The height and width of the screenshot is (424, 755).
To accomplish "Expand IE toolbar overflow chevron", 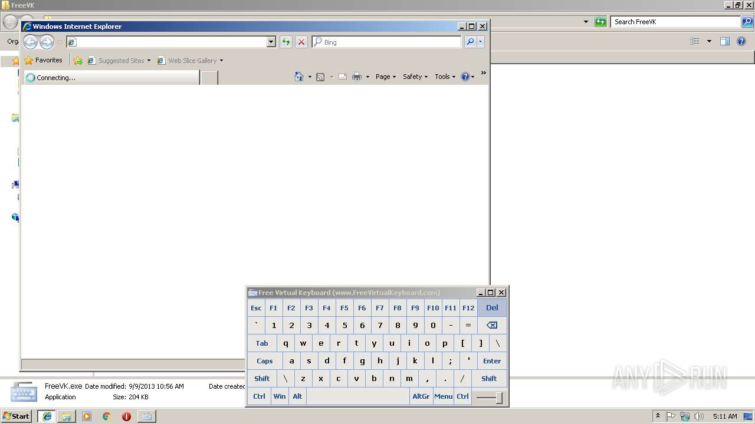I will point(483,73).
